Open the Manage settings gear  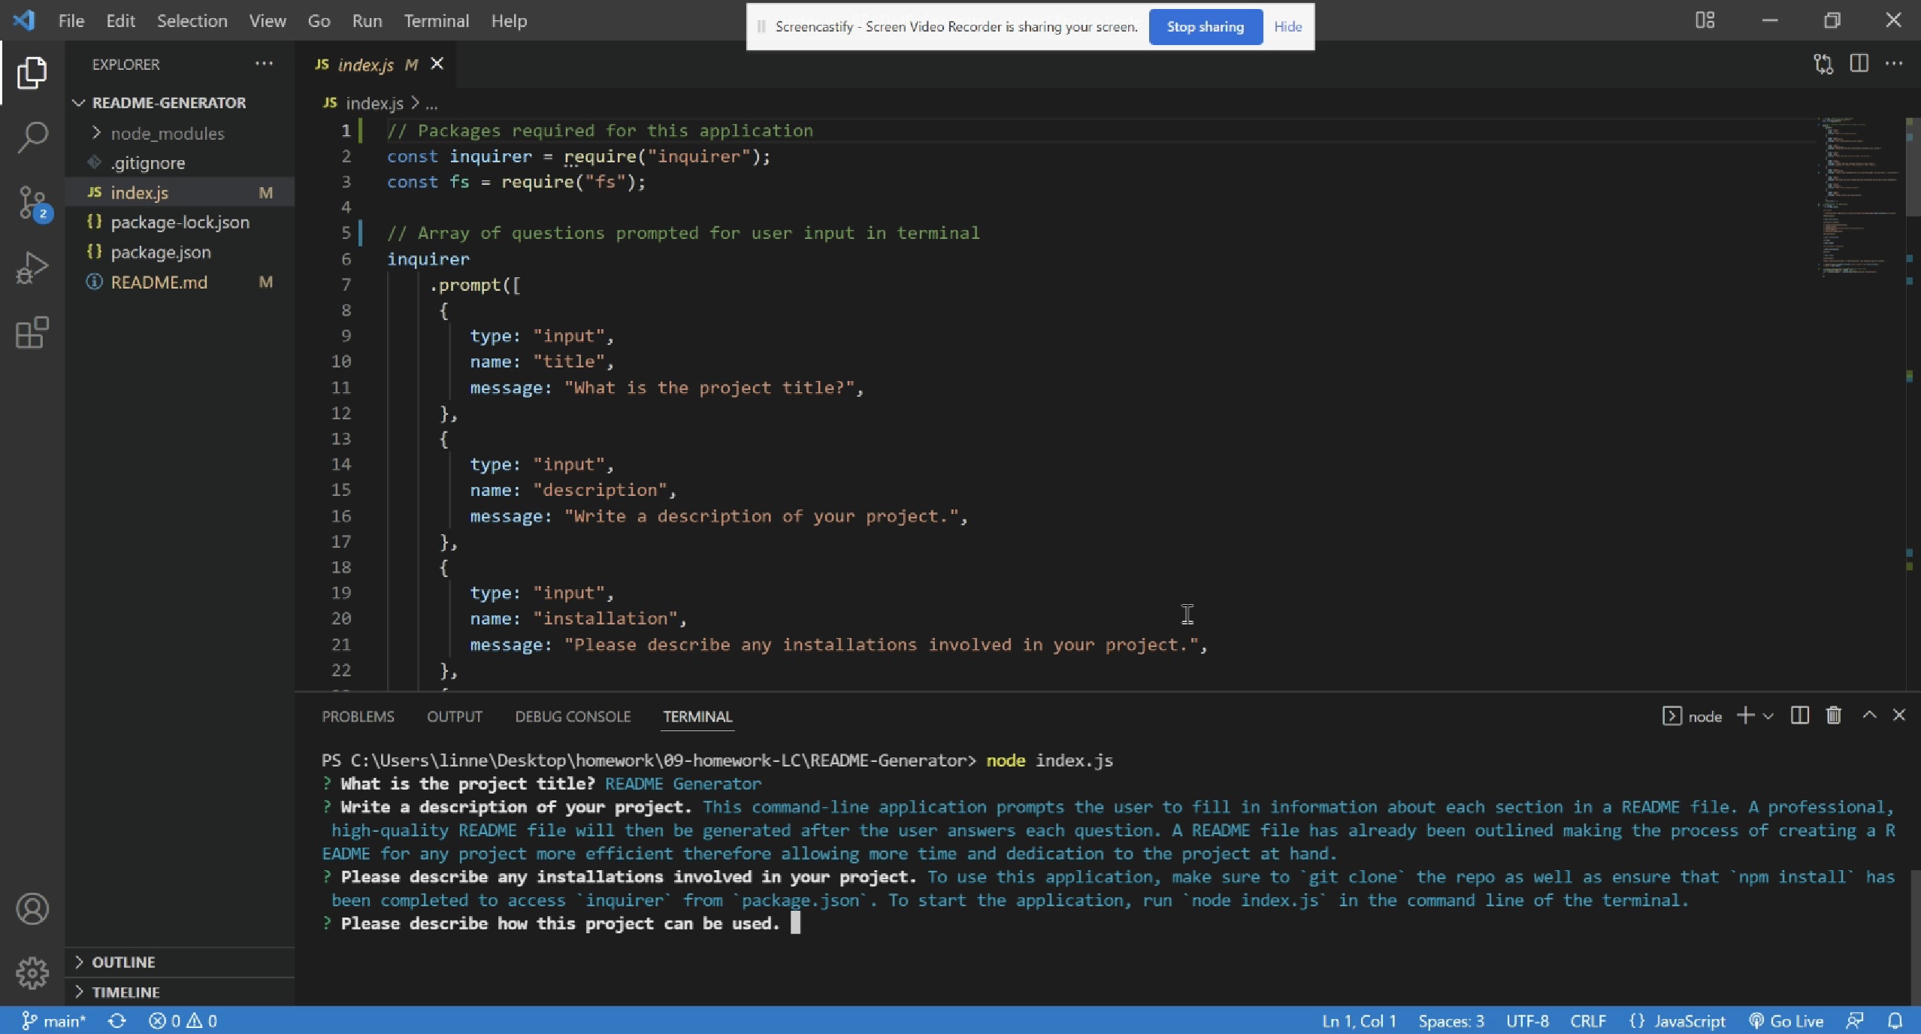[32, 973]
